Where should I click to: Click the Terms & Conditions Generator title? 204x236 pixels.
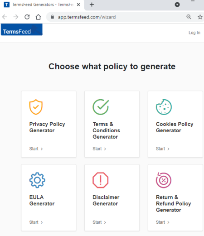click(x=107, y=130)
